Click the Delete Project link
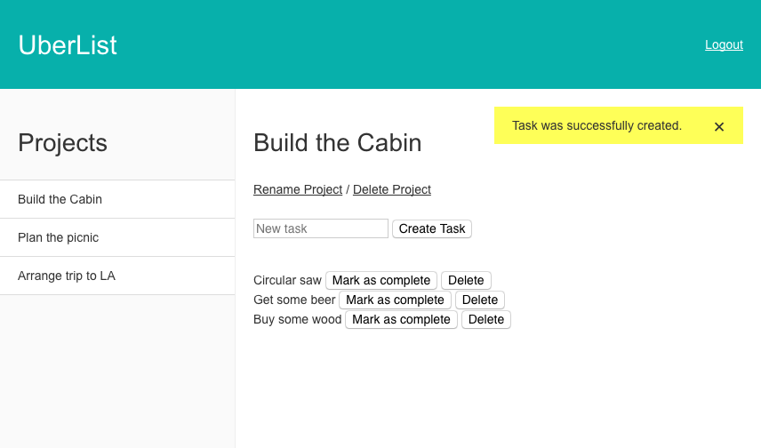Viewport: 761px width, 448px height. click(x=392, y=189)
